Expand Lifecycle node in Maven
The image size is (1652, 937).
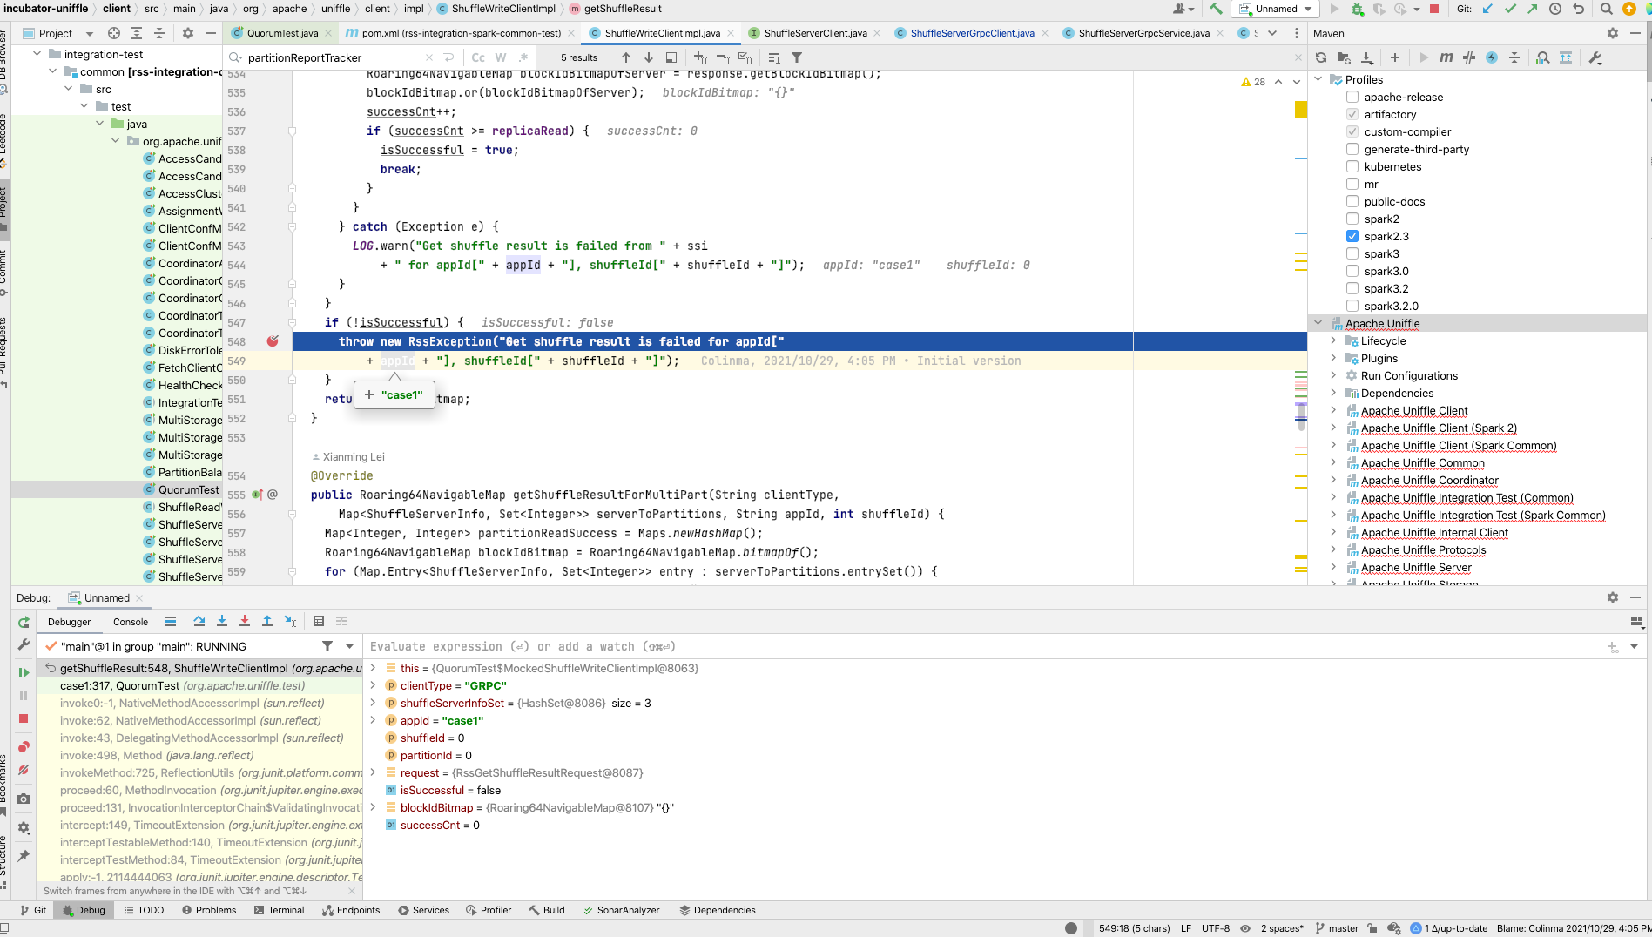tap(1333, 340)
